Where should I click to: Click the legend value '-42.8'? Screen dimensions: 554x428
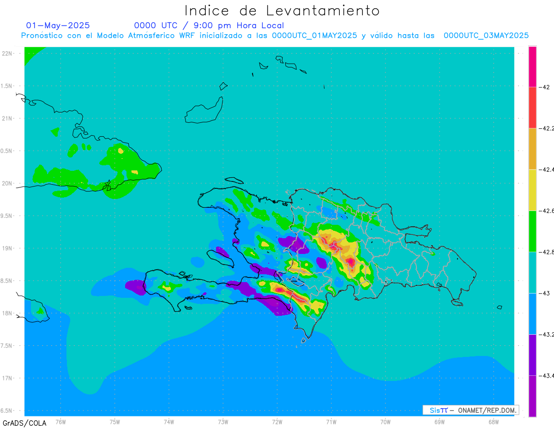point(546,252)
